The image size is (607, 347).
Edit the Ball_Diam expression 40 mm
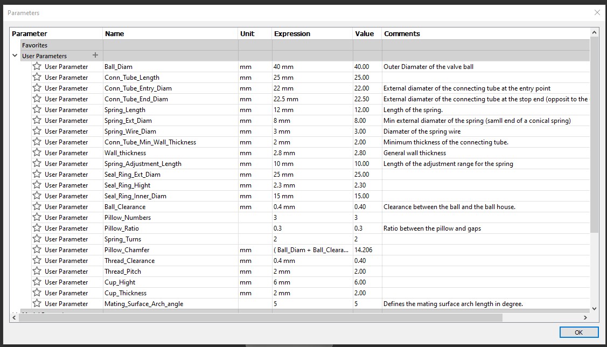[x=312, y=67]
